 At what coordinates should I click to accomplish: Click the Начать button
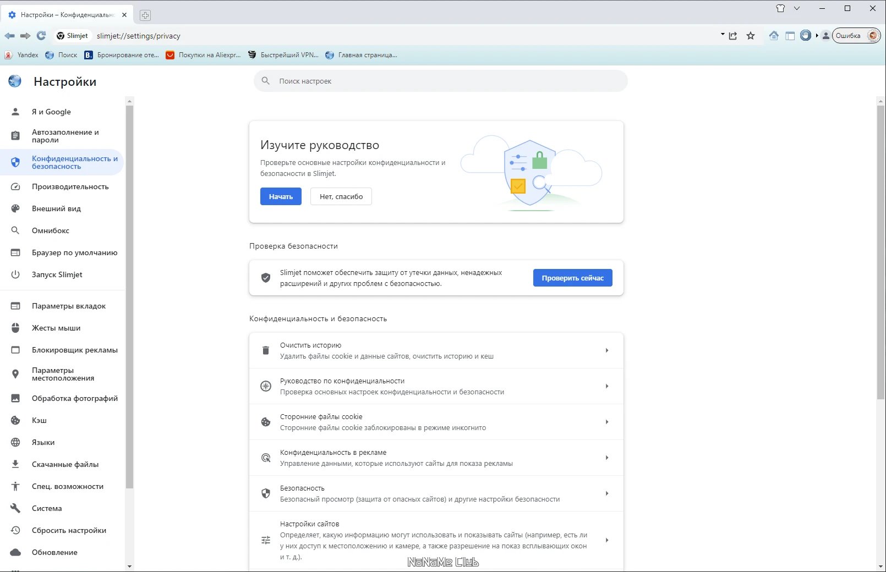pos(281,196)
